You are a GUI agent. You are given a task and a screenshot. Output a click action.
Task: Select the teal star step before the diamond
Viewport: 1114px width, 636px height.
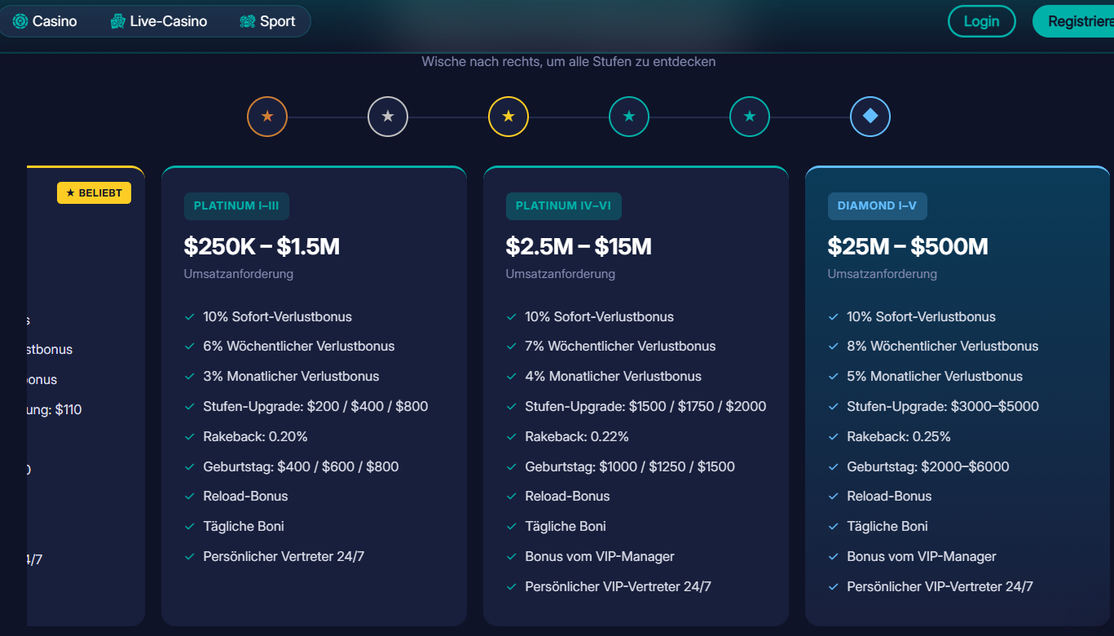click(x=750, y=117)
